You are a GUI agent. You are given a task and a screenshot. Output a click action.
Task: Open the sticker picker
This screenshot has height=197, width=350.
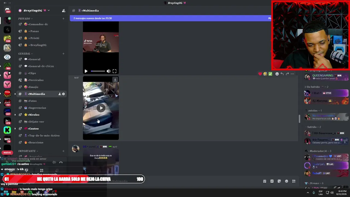[279, 181]
